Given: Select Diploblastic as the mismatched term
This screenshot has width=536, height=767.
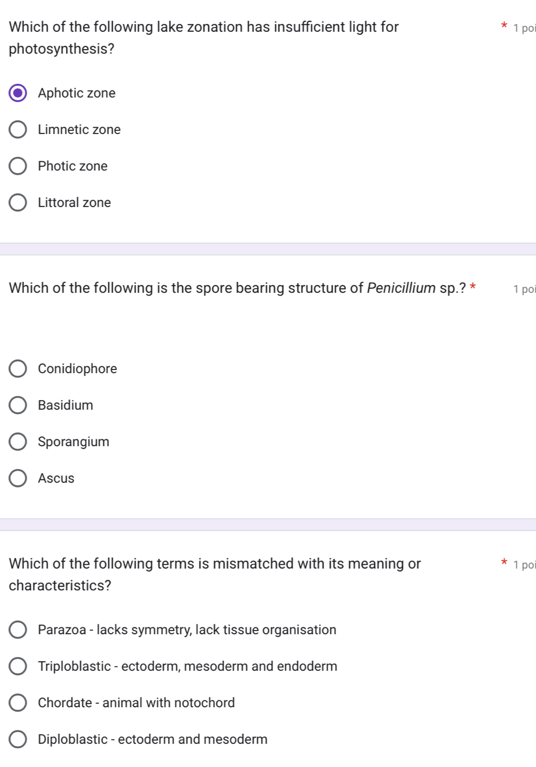Looking at the screenshot, I should (18, 739).
